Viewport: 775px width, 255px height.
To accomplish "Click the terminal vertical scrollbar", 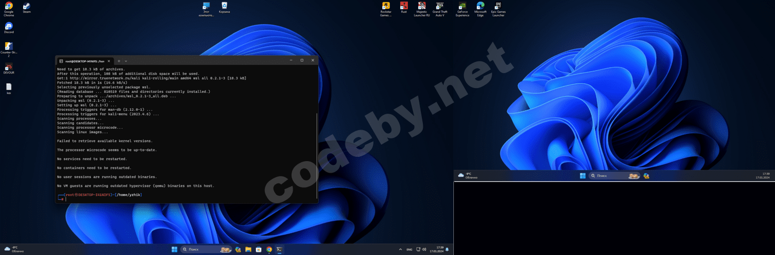I will pos(317,155).
